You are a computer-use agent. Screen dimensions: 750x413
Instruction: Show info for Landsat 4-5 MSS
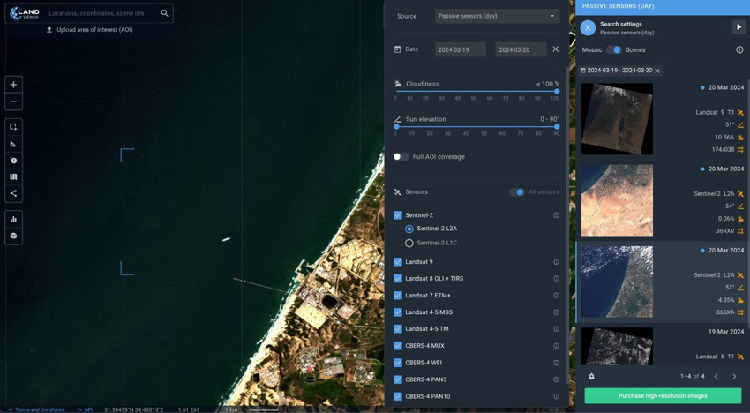[556, 312]
